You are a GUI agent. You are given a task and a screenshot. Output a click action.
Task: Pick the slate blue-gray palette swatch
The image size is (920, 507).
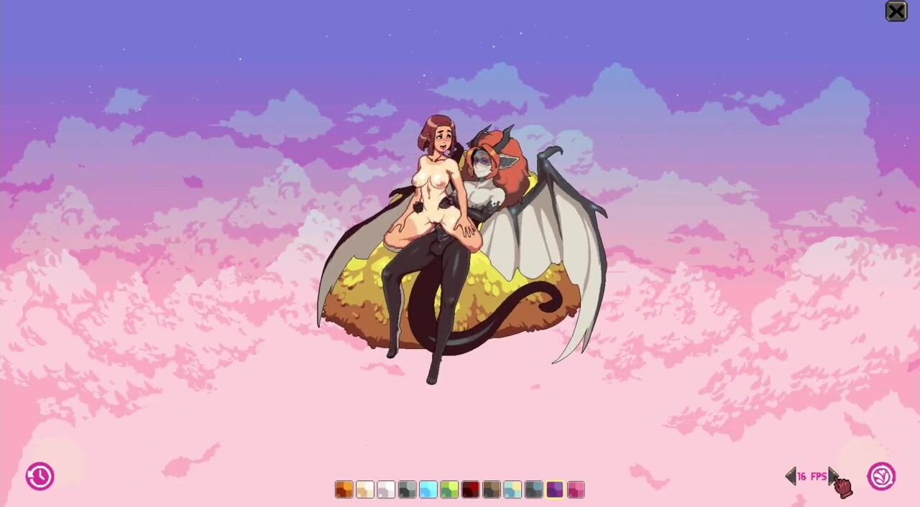coord(533,490)
